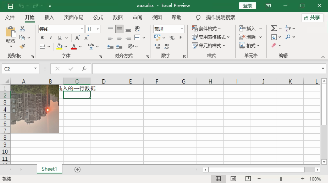This screenshot has width=328, height=183.
Task: Switch to the 插入 ribbon tab
Action: point(49,17)
